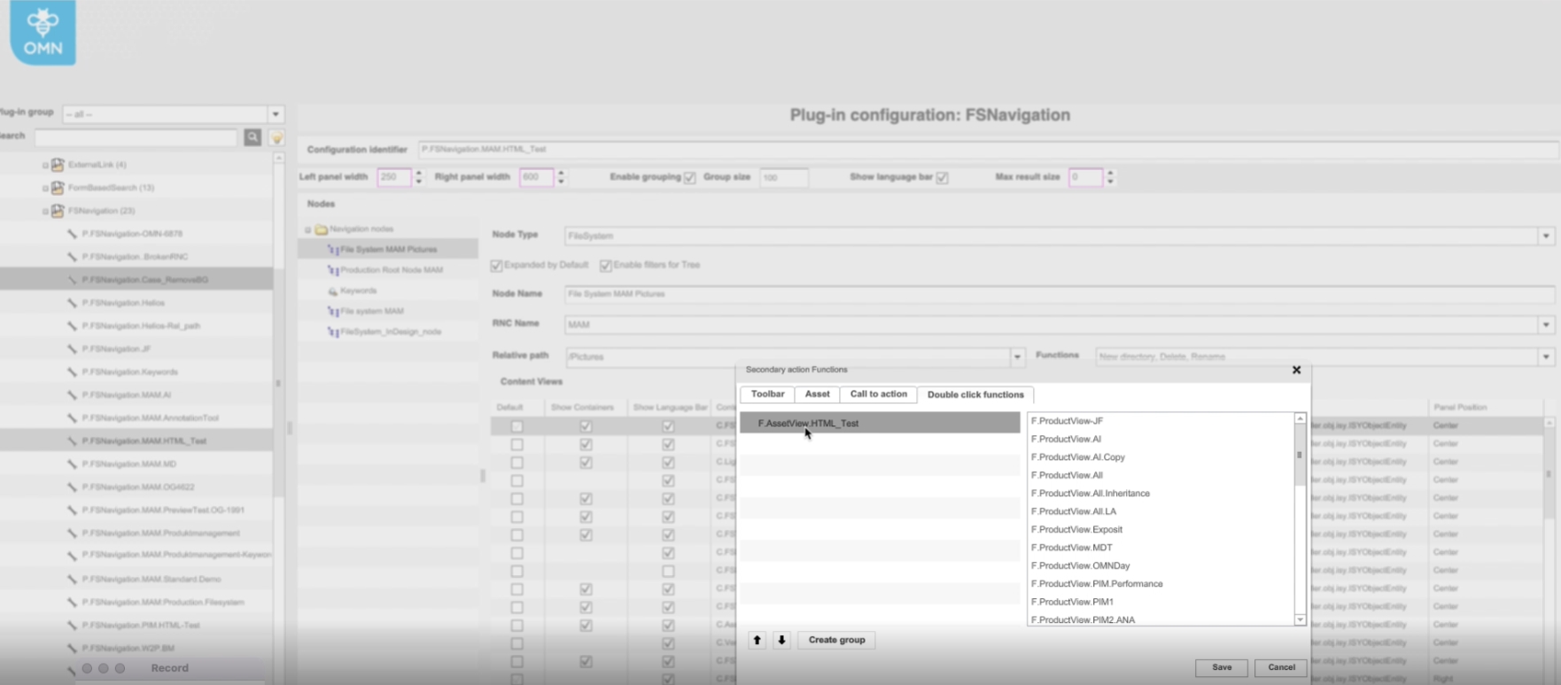Toggle Enable filters for Tree checkbox
The height and width of the screenshot is (685, 1561).
point(605,265)
